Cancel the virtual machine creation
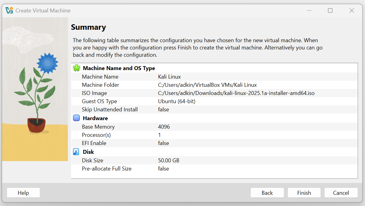Screen dimensions: 365x206 341,193
